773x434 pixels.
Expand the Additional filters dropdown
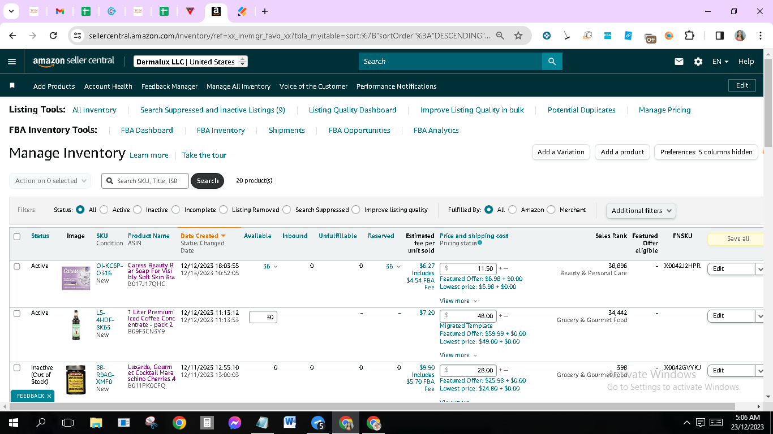[641, 211]
